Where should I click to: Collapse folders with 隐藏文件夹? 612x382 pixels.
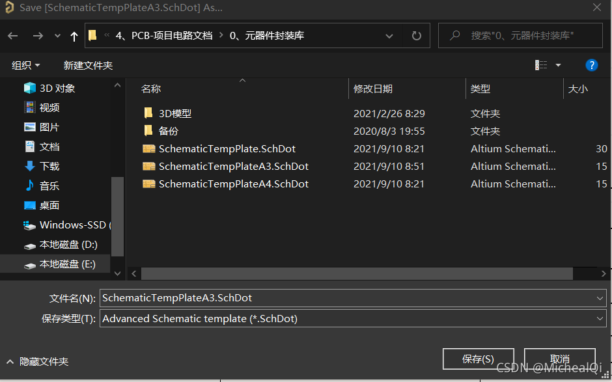coord(38,361)
